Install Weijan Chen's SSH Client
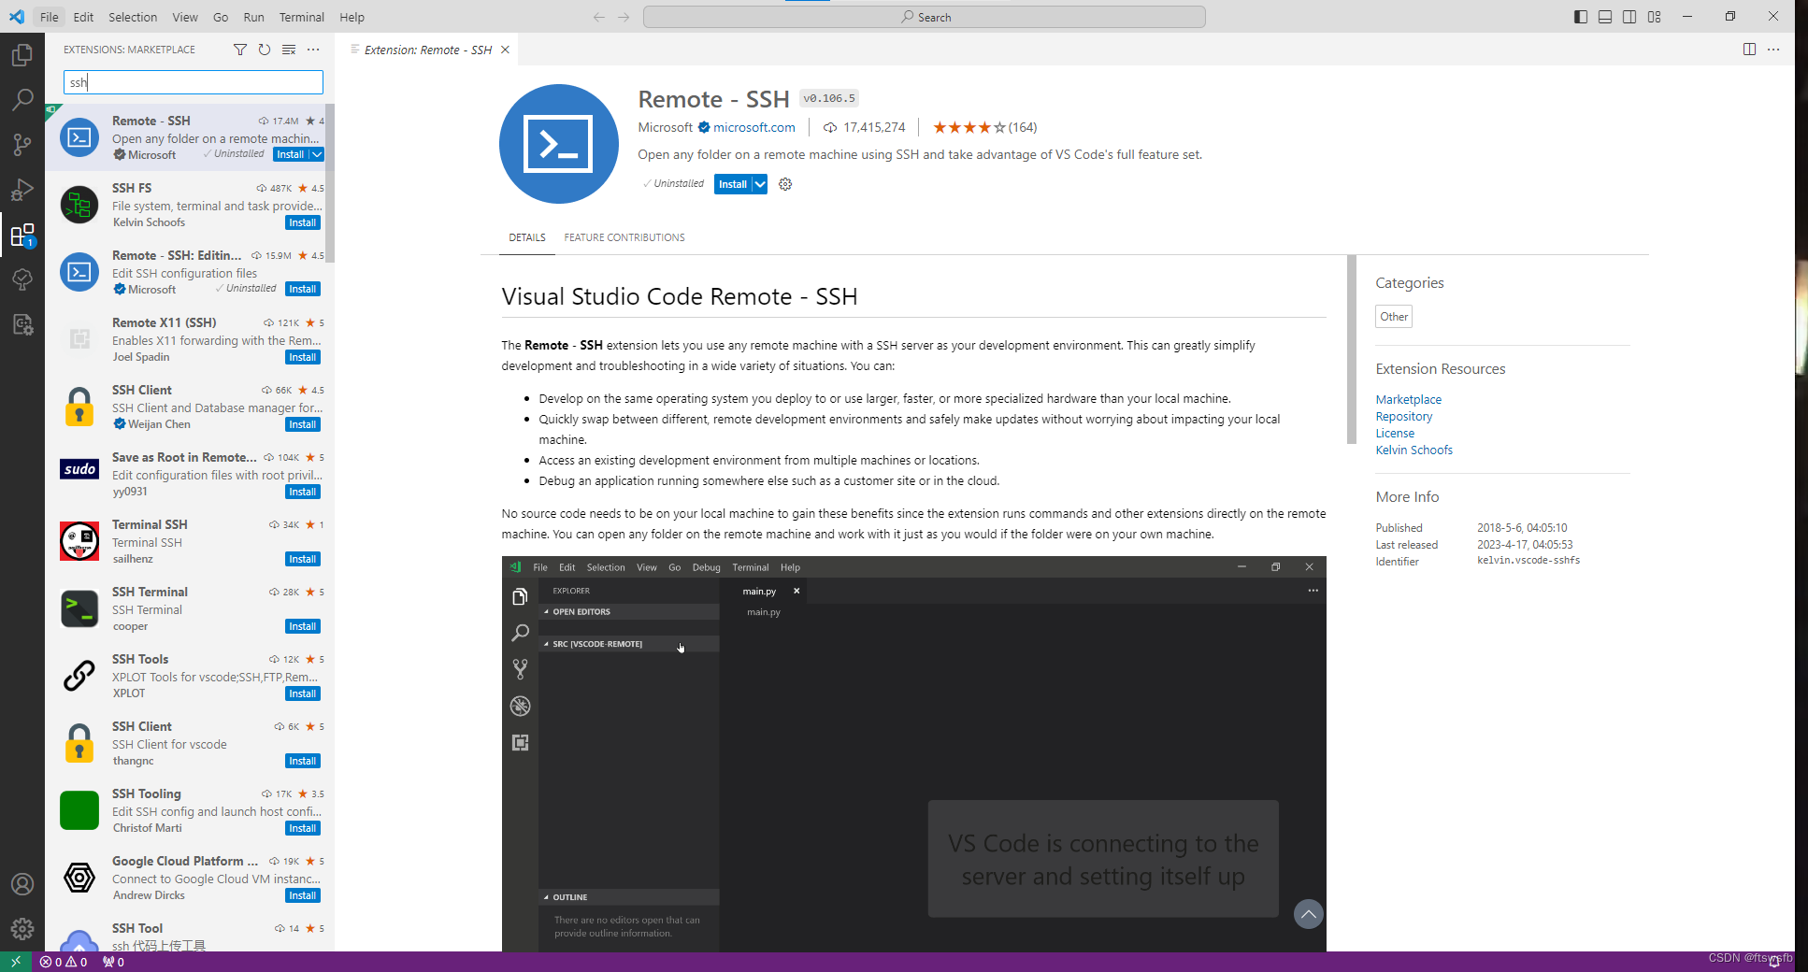Viewport: 1808px width, 972px height. tap(303, 424)
